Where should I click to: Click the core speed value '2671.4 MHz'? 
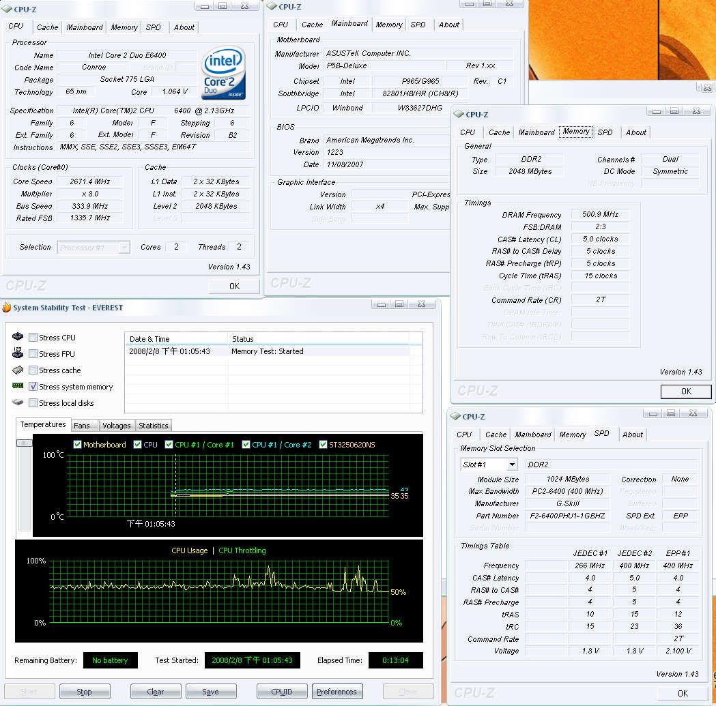[89, 181]
